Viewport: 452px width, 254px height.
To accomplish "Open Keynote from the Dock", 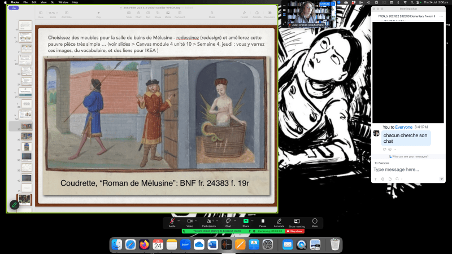I will pyautogui.click(x=254, y=244).
